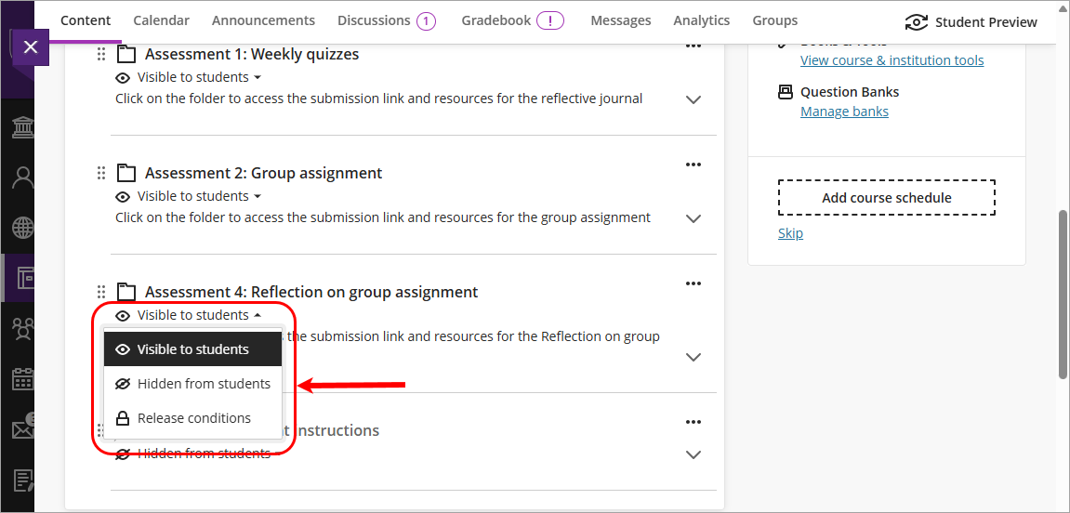Open more options for Assessment 4

[x=694, y=283]
